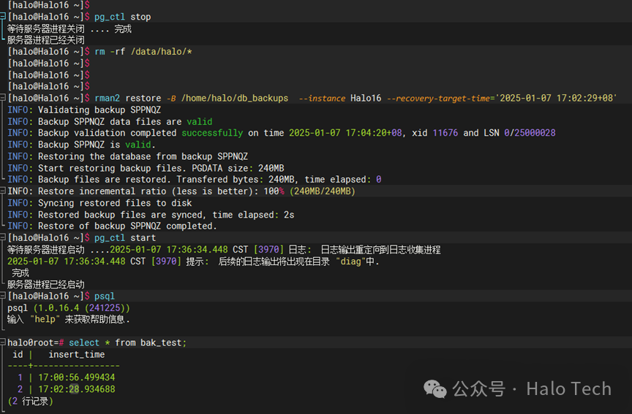The width and height of the screenshot is (632, 414).
Task: Click "[3970]" on the 日志 line
Action: click(269, 250)
